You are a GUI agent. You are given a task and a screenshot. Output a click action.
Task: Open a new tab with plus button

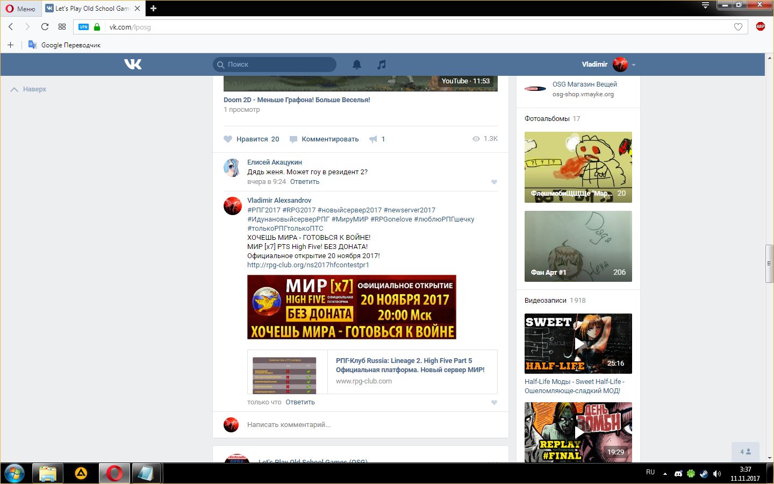pyautogui.click(x=154, y=8)
